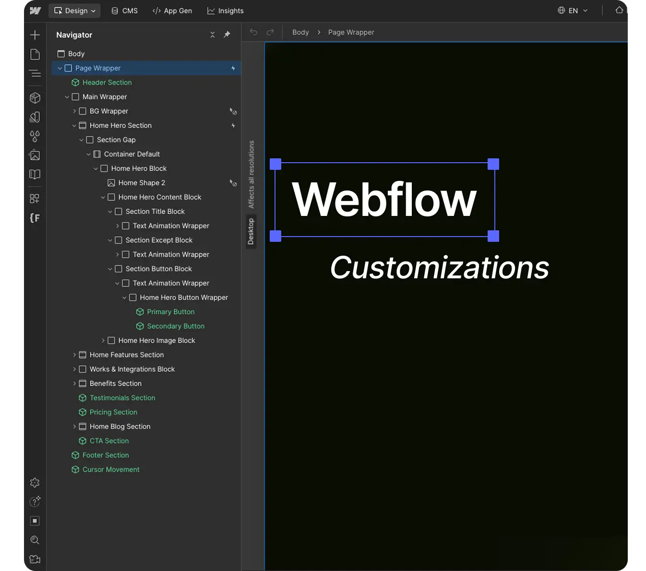
Task: Select the Body layer in Navigator
Action: [146, 54]
